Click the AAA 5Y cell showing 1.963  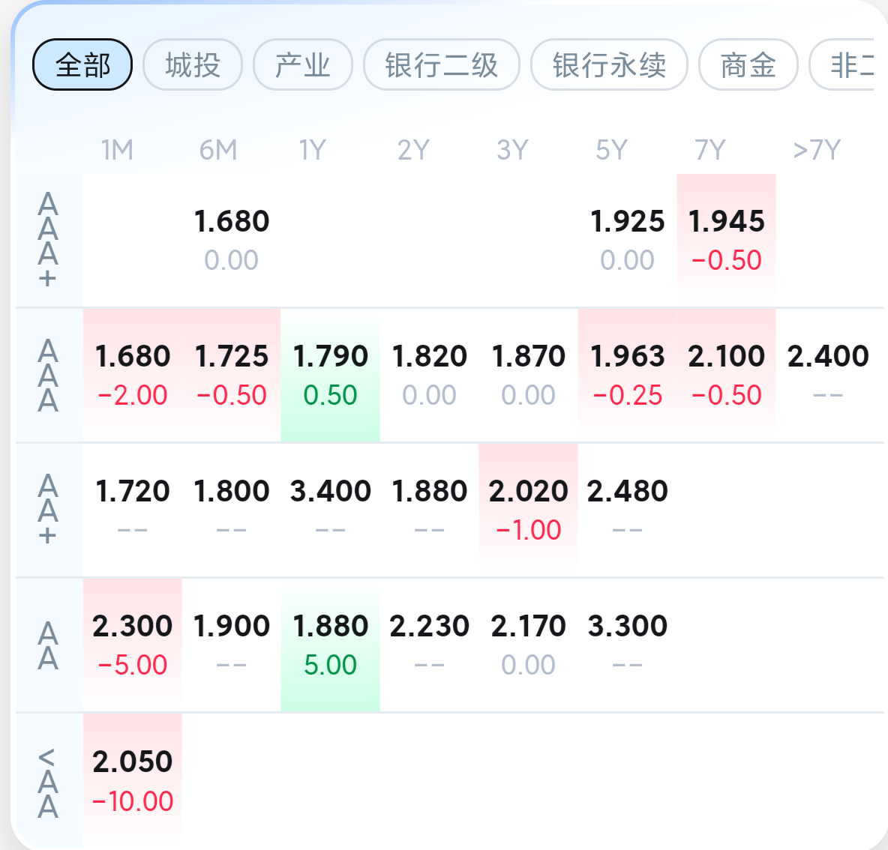pos(628,373)
